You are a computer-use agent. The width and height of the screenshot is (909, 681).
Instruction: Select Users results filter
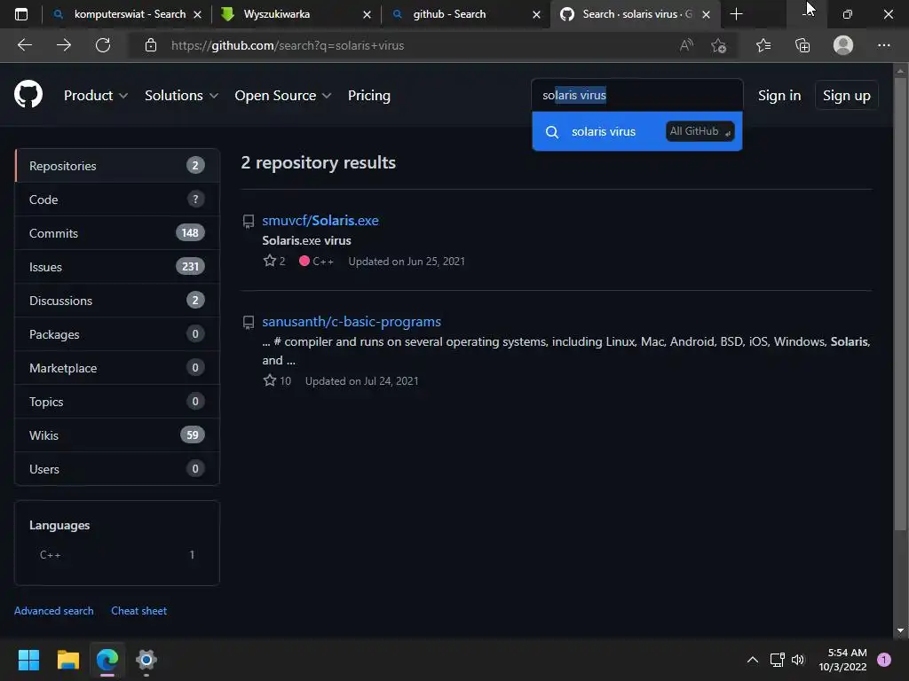(116, 468)
